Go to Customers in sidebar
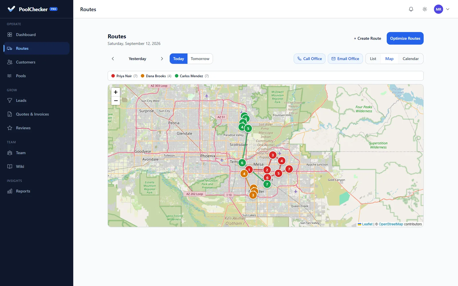 (x=37, y=62)
